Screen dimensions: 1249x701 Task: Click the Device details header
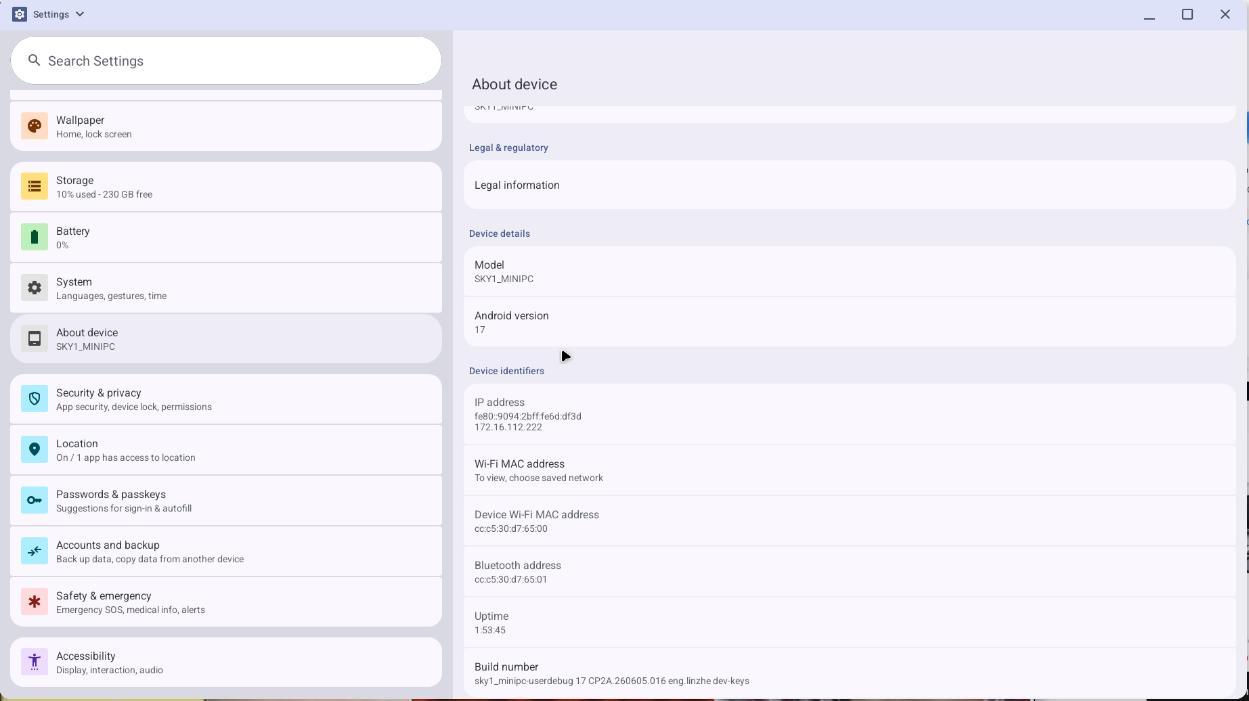click(500, 233)
